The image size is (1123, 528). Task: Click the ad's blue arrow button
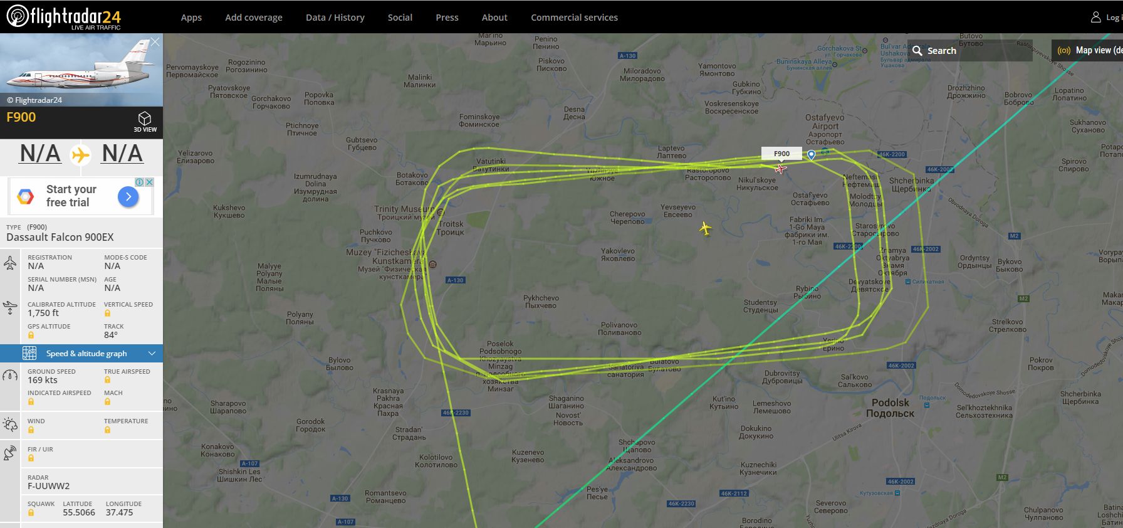[128, 197]
